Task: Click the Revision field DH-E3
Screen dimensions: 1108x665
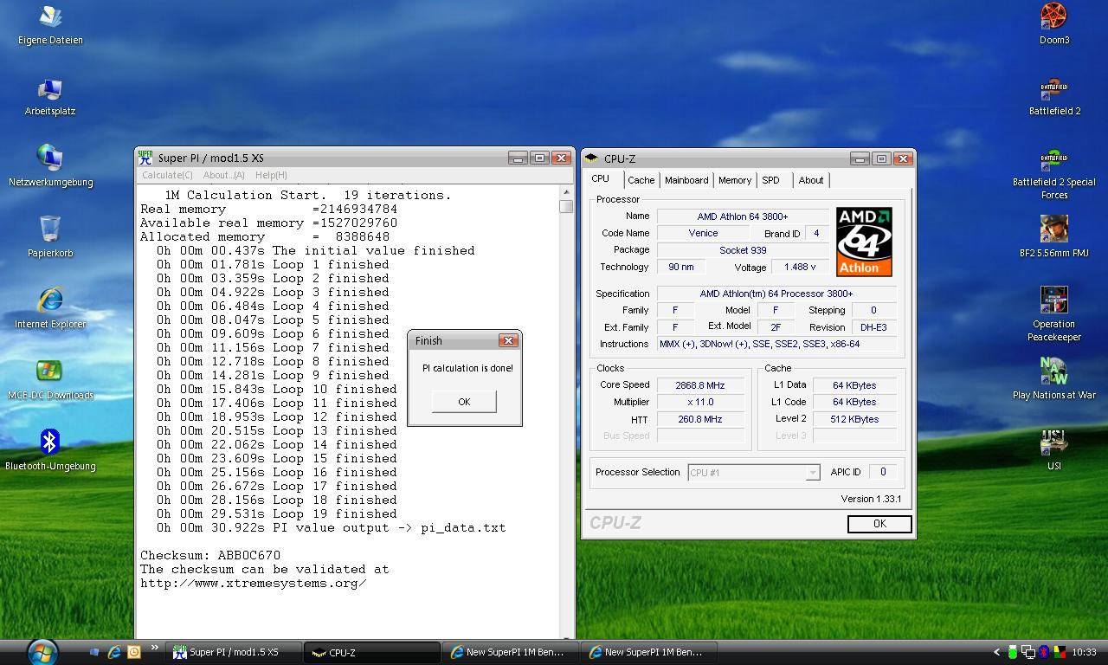Action: 873,327
